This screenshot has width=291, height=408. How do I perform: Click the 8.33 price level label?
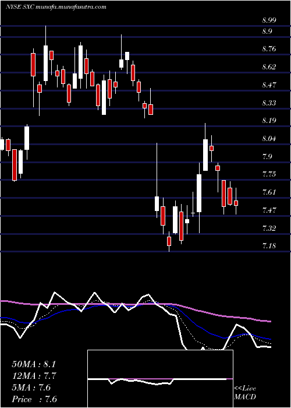269,103
